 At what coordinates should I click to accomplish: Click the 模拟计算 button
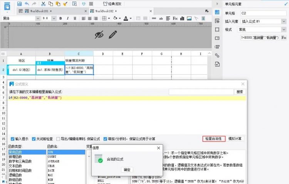(235, 139)
